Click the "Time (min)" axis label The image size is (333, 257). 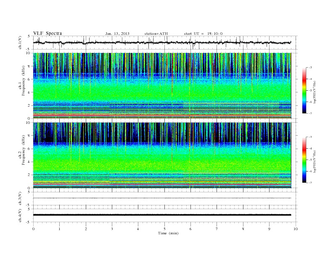pos(168,233)
